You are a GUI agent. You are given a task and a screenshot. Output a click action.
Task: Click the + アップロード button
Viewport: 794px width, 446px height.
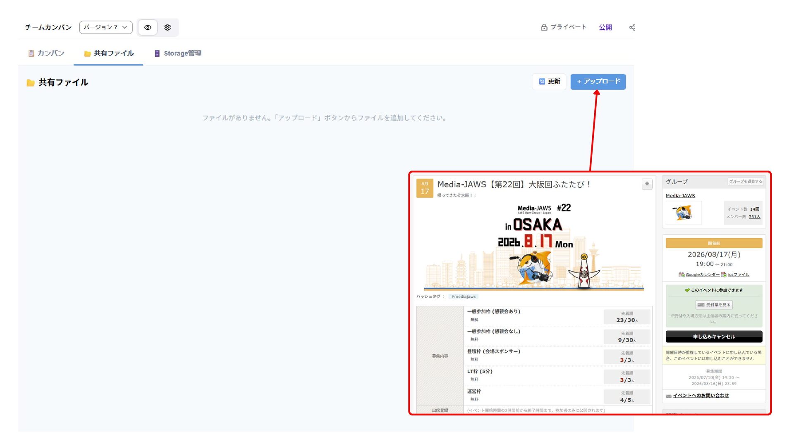tap(598, 81)
